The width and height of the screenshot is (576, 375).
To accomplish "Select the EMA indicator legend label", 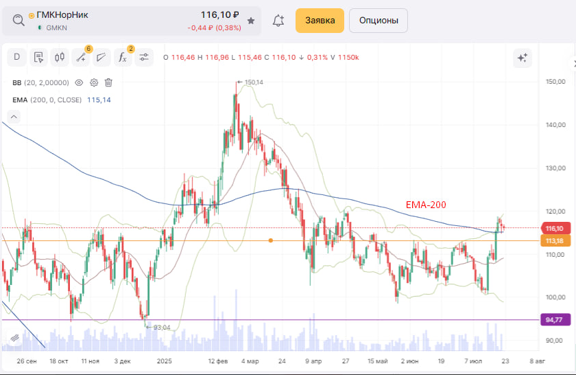I will point(19,100).
